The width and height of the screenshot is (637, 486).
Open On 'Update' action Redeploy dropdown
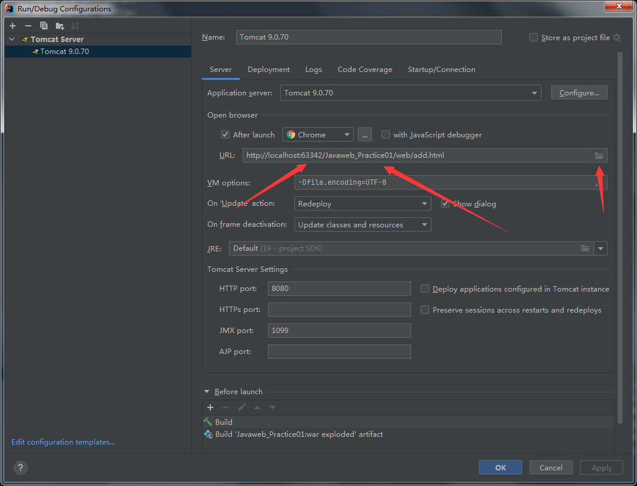coord(362,203)
